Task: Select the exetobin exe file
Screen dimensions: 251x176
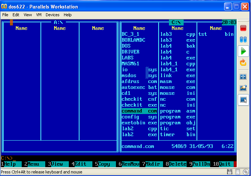Action: 139,123
